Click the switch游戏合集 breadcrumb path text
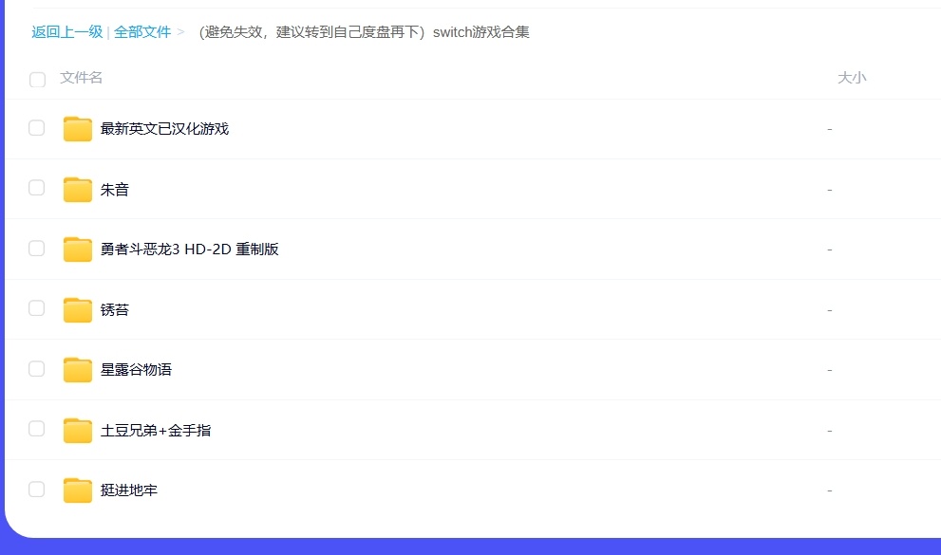Viewport: 941px width, 555px height. (364, 31)
